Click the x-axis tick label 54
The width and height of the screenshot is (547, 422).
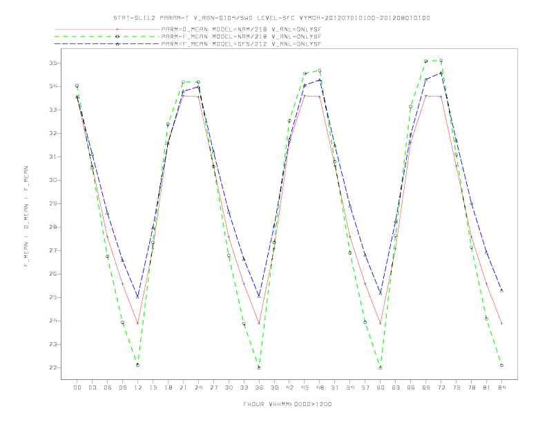[x=350, y=388]
